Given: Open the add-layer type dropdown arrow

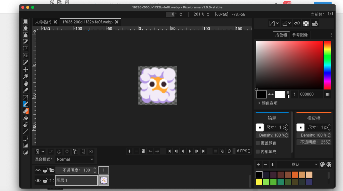Looking at the screenshot, I should point(43,152).
